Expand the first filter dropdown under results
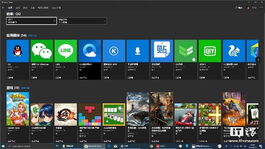 click(31, 21)
